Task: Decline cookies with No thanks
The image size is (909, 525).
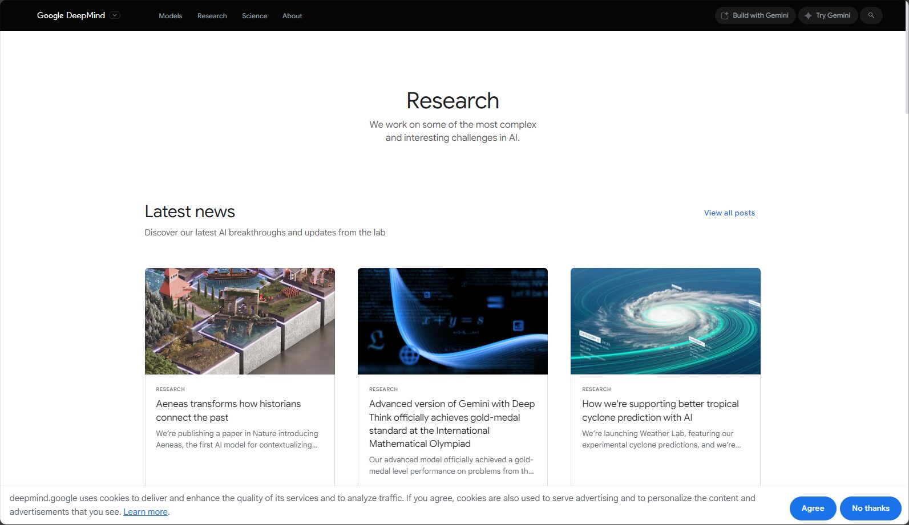Action: (870, 508)
